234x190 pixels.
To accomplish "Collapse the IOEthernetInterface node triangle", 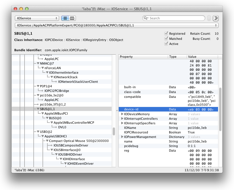I will click(x=47, y=73).
